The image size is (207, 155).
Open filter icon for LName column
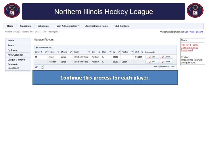pyautogui.click(x=71, y=52)
